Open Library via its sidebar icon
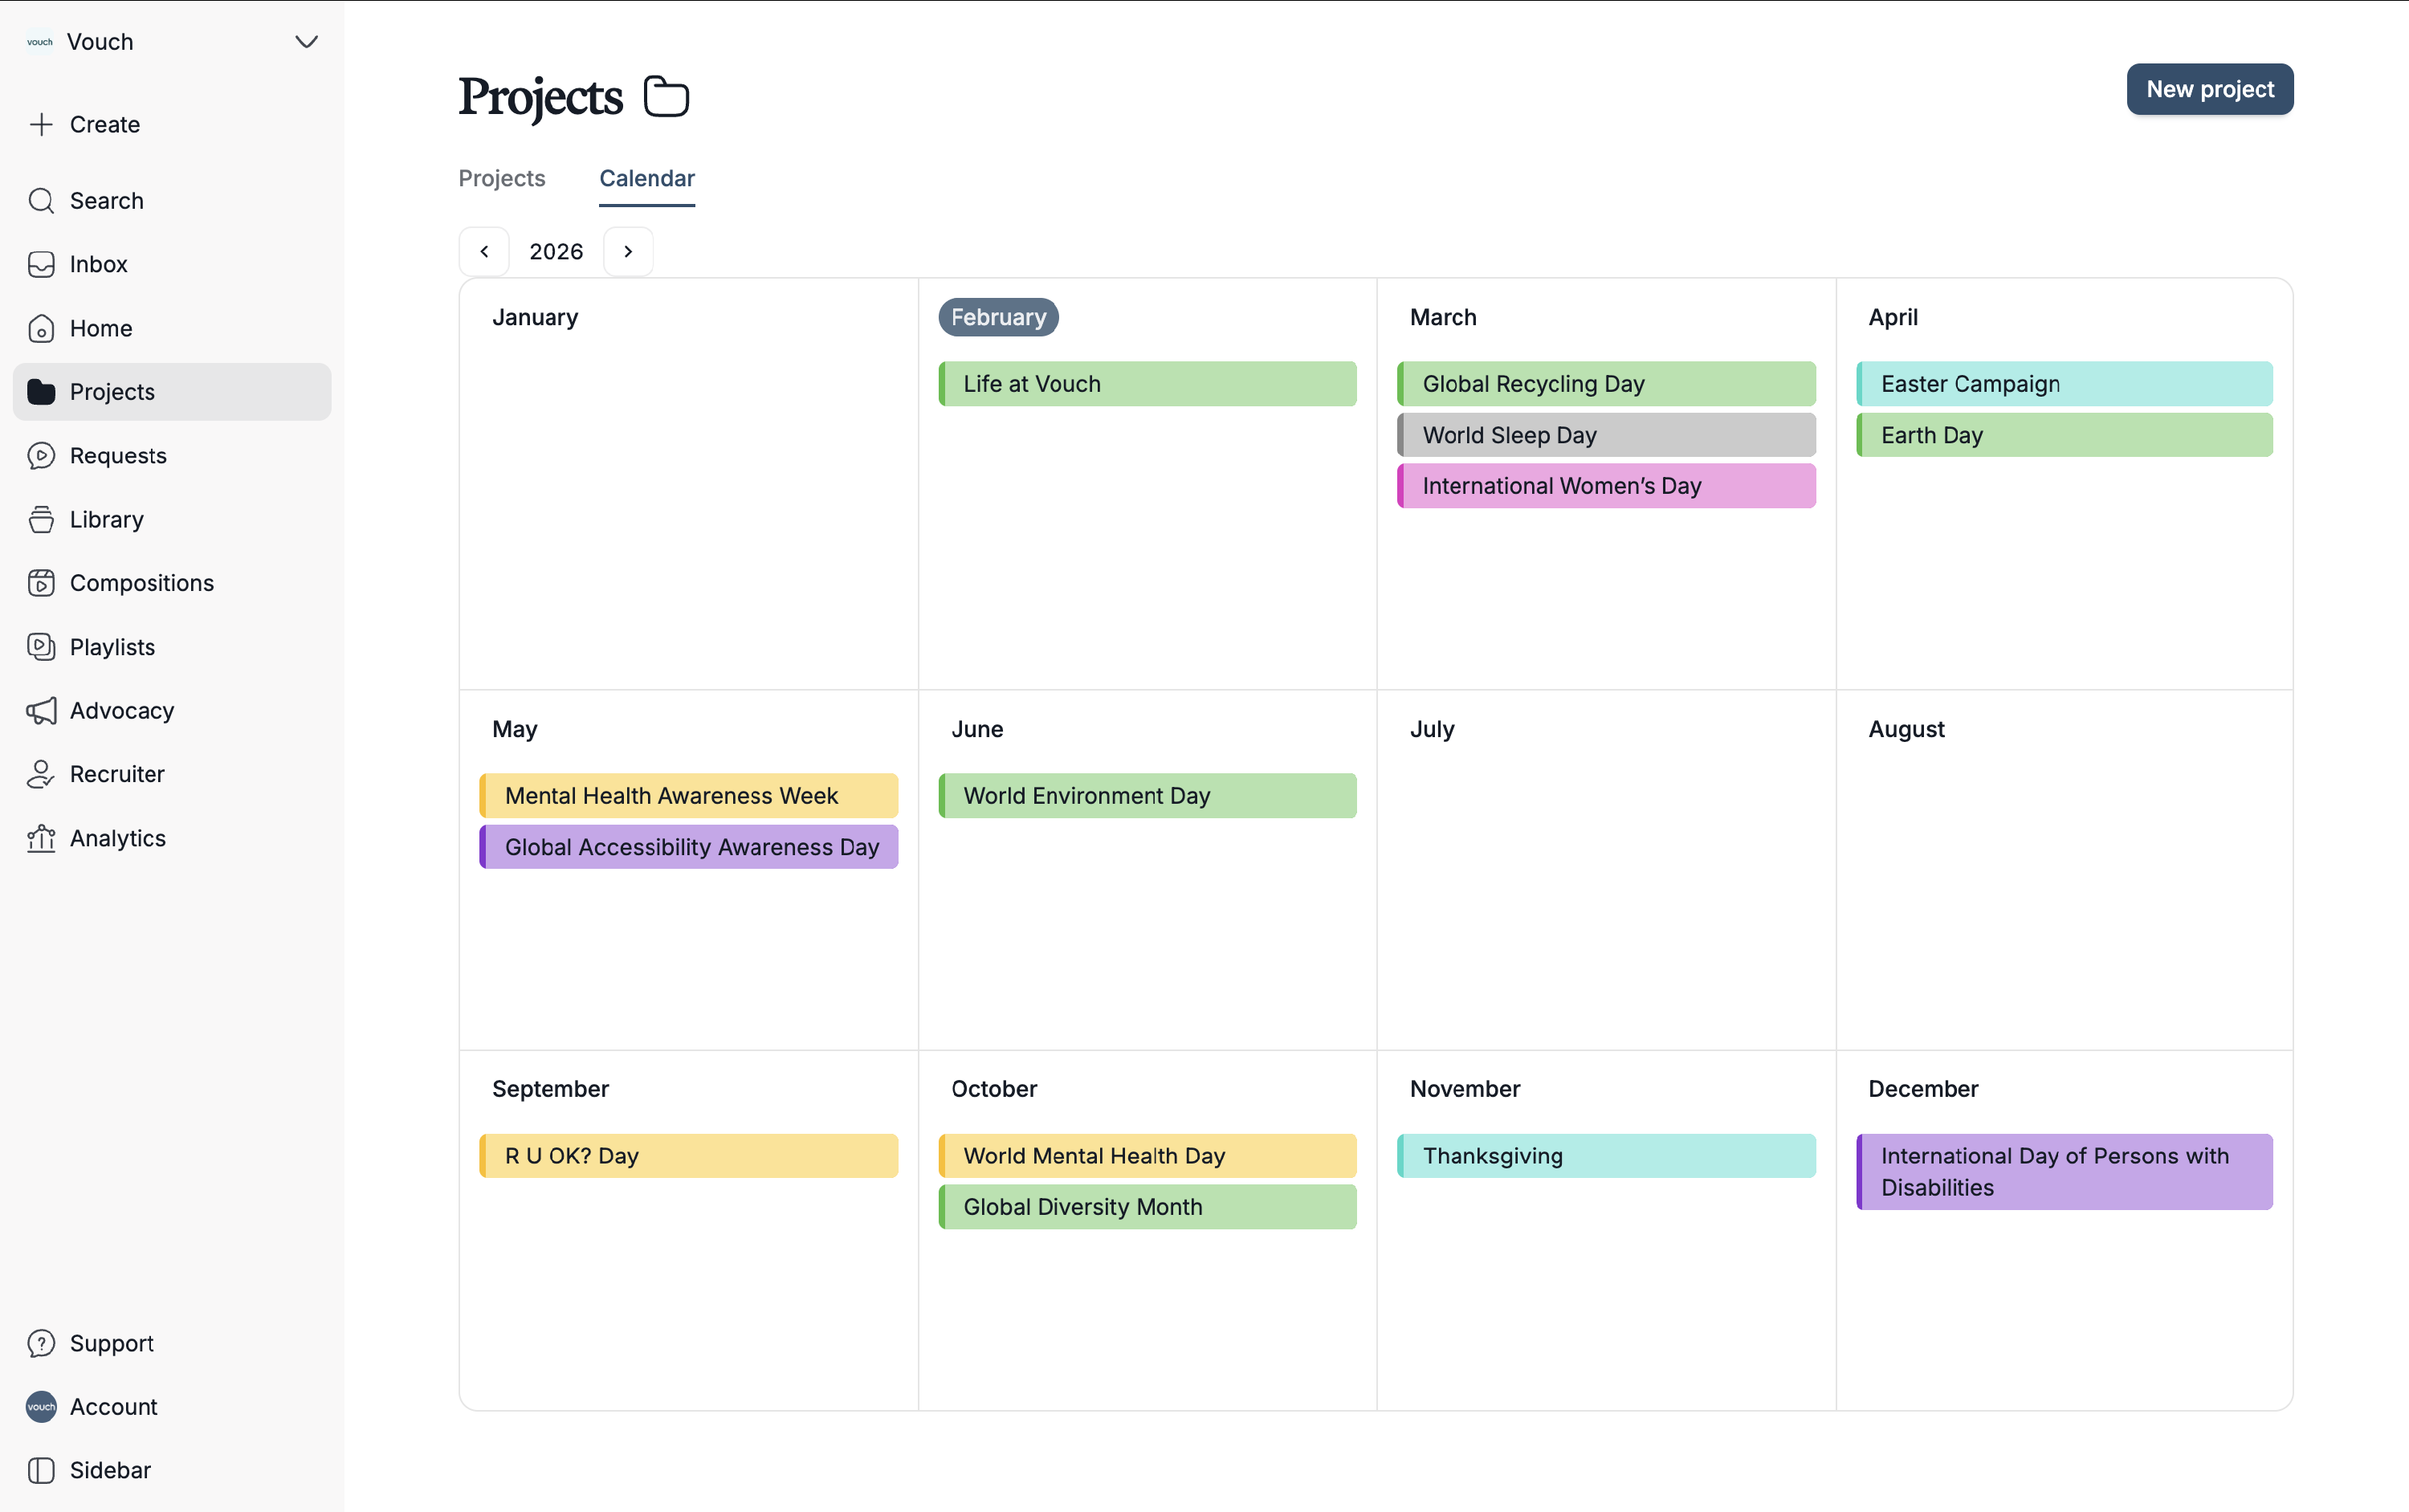This screenshot has width=2409, height=1512. 41,520
